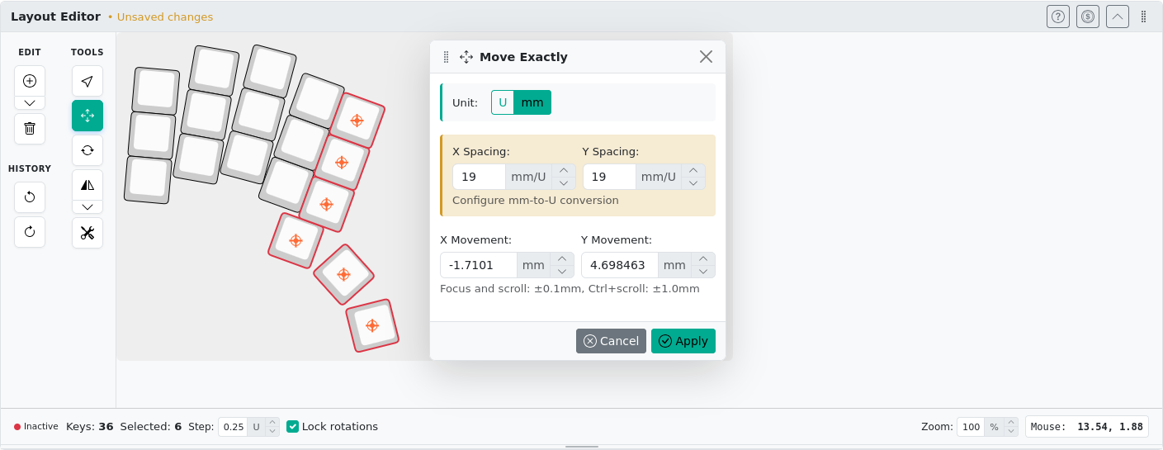Click the dollar sign icon in header

(x=1088, y=17)
